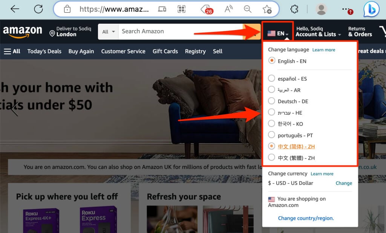
Task: Show previous hero banner with left chevron
Action: (15, 109)
